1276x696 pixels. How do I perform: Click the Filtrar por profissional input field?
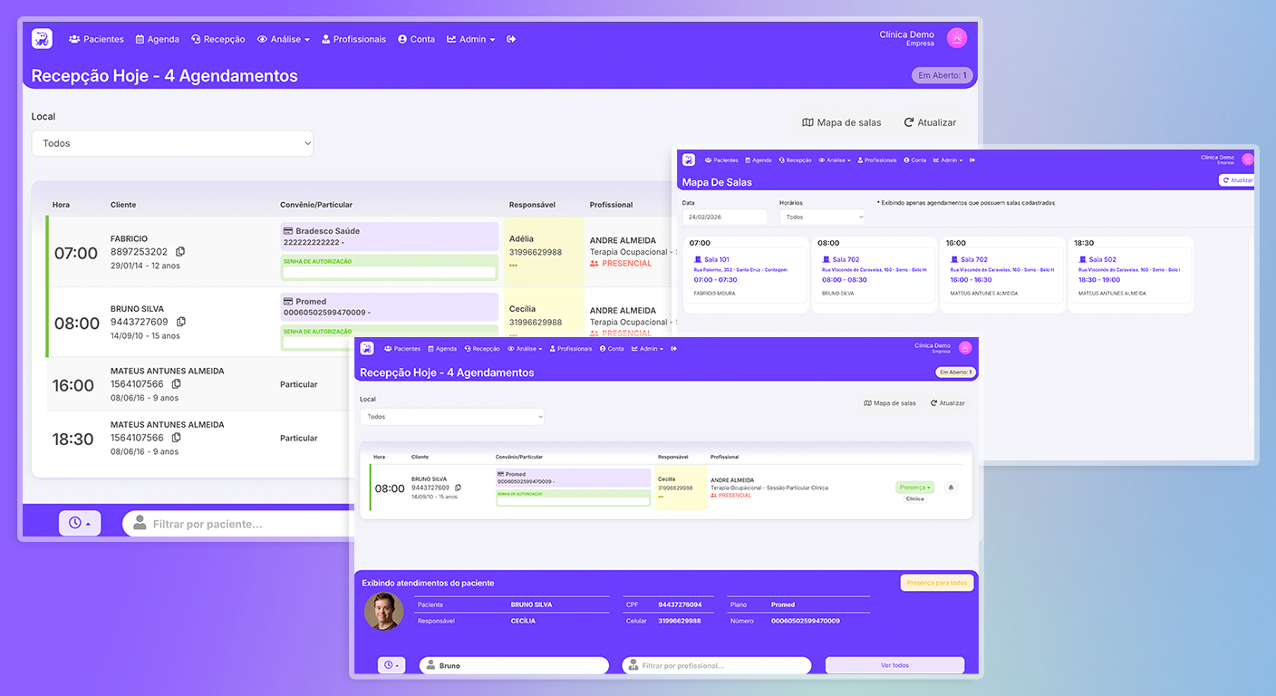coord(716,665)
